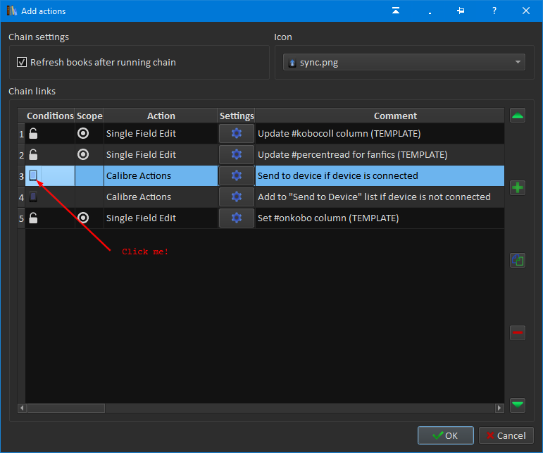This screenshot has height=453, width=543.
Task: Open settings gear for Send to device row
Action: coord(237,175)
